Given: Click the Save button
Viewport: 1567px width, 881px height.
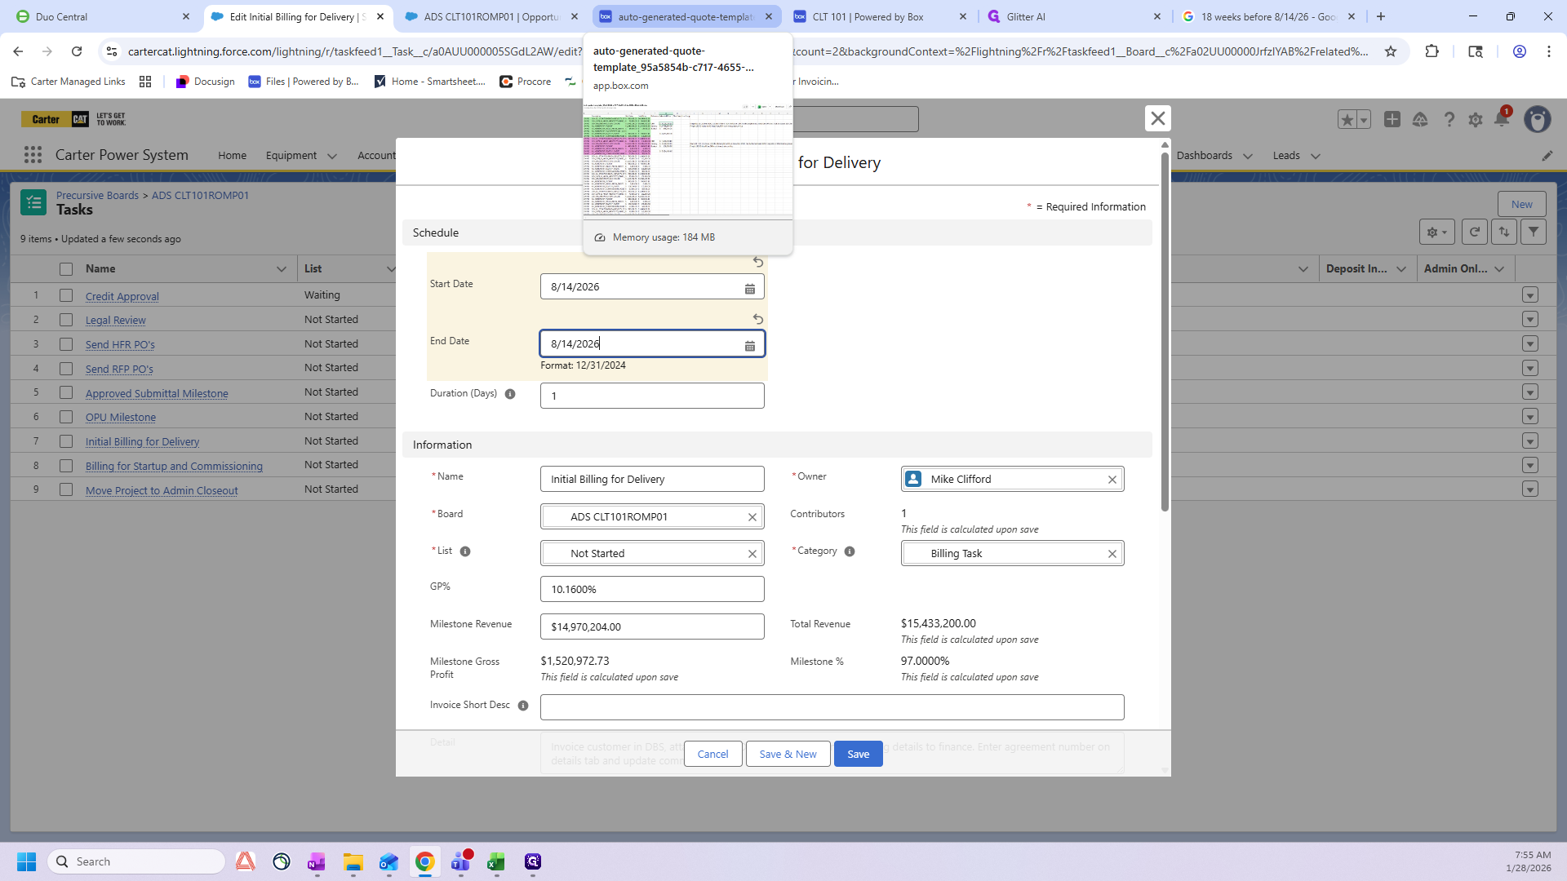Looking at the screenshot, I should [858, 754].
